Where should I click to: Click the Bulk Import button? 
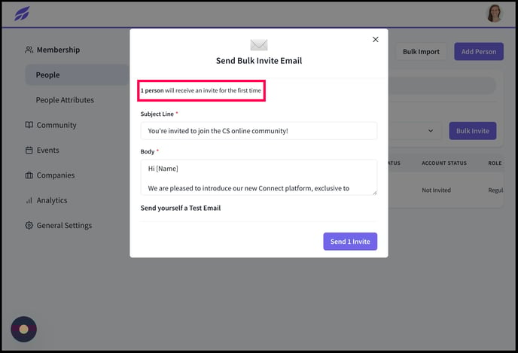pyautogui.click(x=421, y=51)
